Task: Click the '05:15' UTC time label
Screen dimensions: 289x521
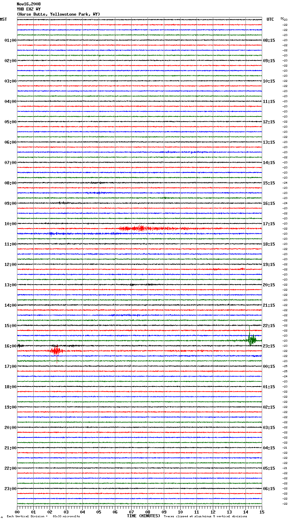Action: (x=269, y=468)
